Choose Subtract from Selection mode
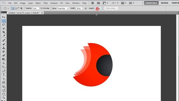The width and height of the screenshot is (179, 101). point(18,8)
